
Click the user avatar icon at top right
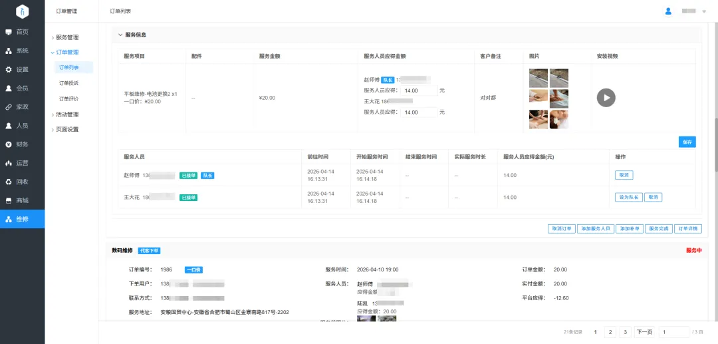pyautogui.click(x=668, y=11)
